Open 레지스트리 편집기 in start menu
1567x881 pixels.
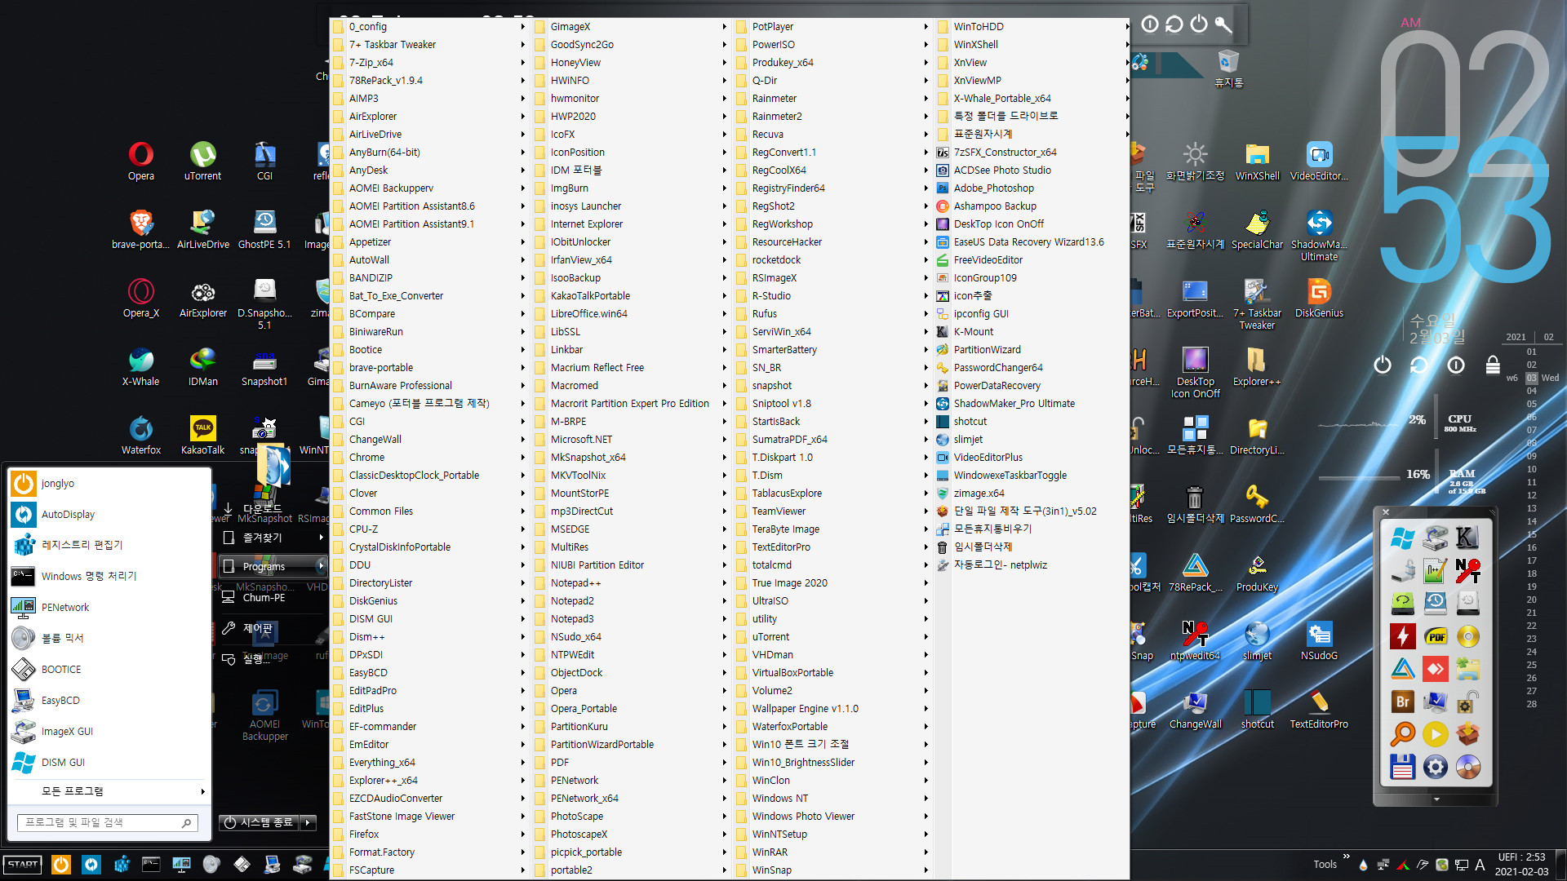coord(109,545)
